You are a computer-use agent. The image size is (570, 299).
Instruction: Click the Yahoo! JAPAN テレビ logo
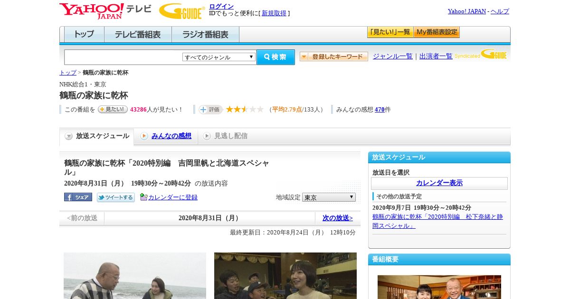105,11
